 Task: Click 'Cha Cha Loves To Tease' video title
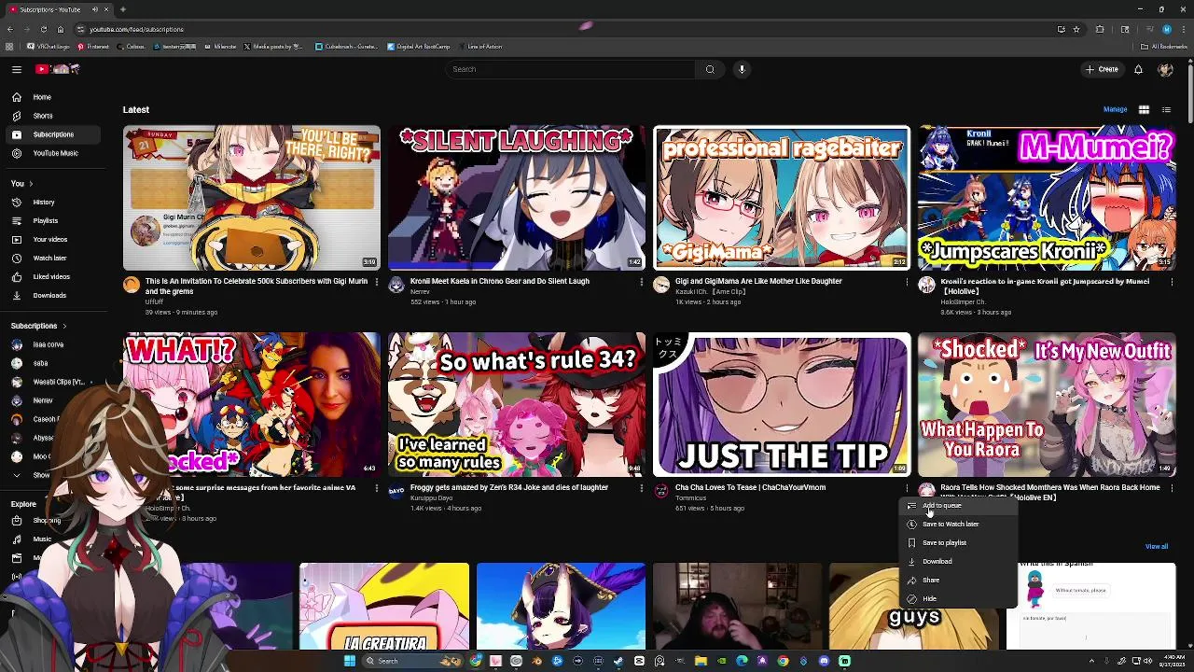coord(750,487)
